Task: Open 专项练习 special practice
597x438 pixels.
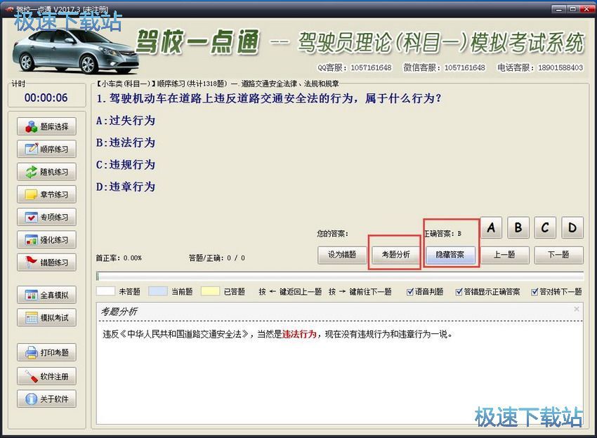Action: 46,218
